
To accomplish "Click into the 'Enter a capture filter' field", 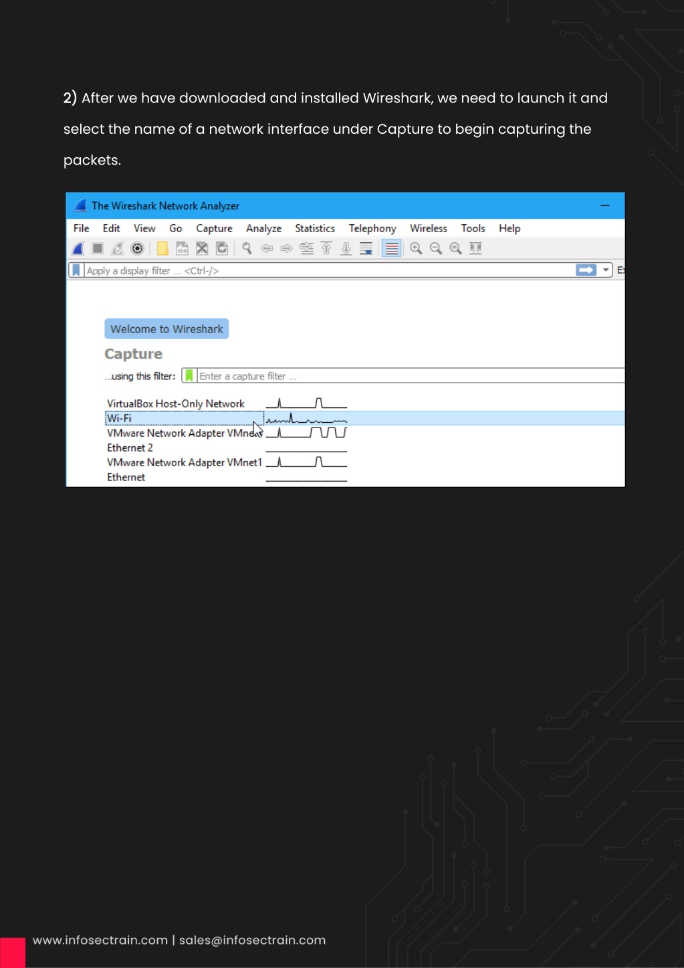I will [x=411, y=376].
